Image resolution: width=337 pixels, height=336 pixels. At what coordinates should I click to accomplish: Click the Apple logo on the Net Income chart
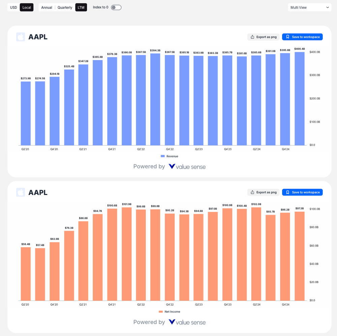click(x=21, y=192)
